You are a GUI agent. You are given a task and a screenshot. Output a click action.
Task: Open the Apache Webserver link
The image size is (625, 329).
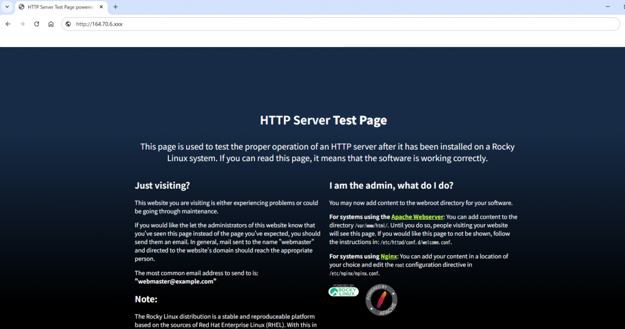[417, 217]
